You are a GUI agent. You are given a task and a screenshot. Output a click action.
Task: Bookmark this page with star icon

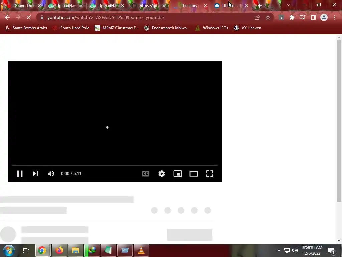(x=268, y=18)
